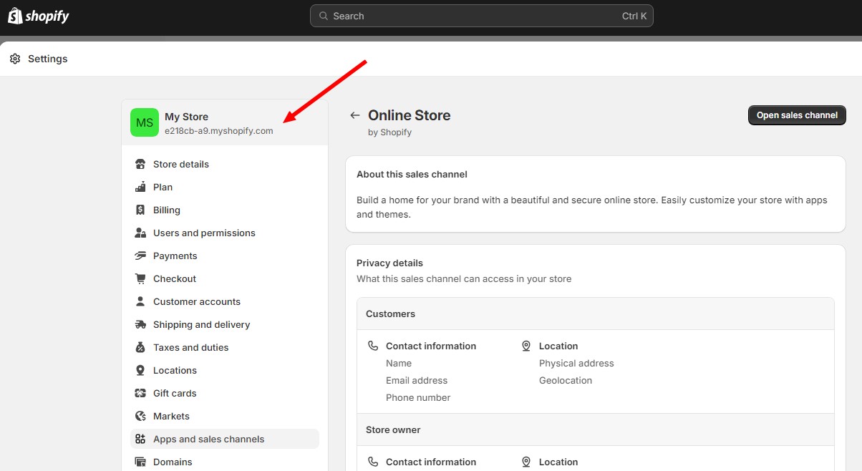Open Customer accounts settings
862x471 pixels.
click(225, 301)
